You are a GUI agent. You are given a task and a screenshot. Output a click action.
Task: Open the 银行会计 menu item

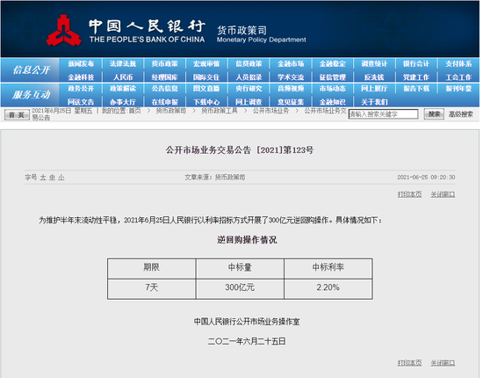(x=416, y=64)
